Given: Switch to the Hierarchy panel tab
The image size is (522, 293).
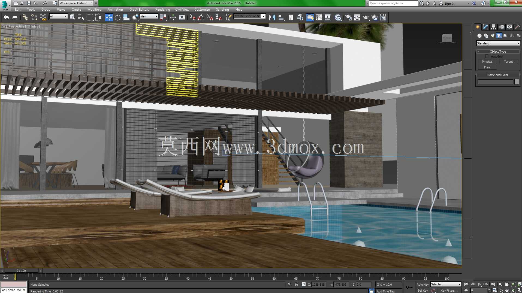Looking at the screenshot, I should pos(493,27).
